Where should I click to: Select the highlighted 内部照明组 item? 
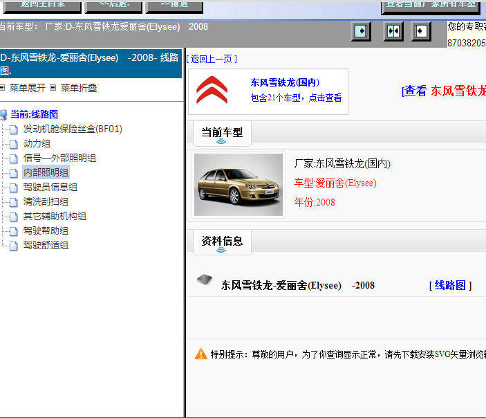pos(46,172)
